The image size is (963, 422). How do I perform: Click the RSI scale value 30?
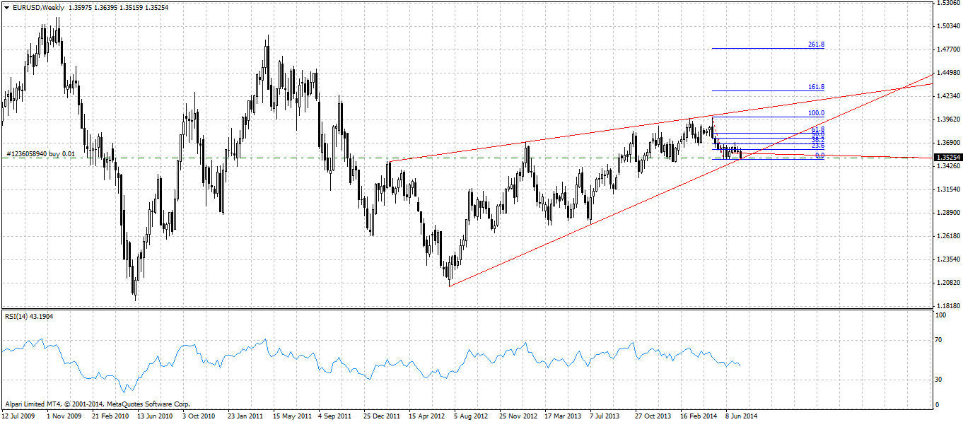pyautogui.click(x=939, y=380)
